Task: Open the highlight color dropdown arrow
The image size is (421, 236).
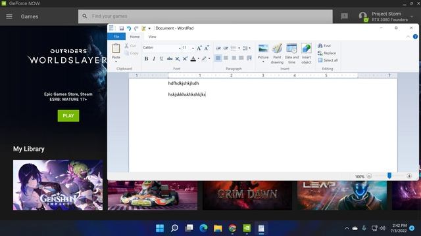Action: pos(209,58)
